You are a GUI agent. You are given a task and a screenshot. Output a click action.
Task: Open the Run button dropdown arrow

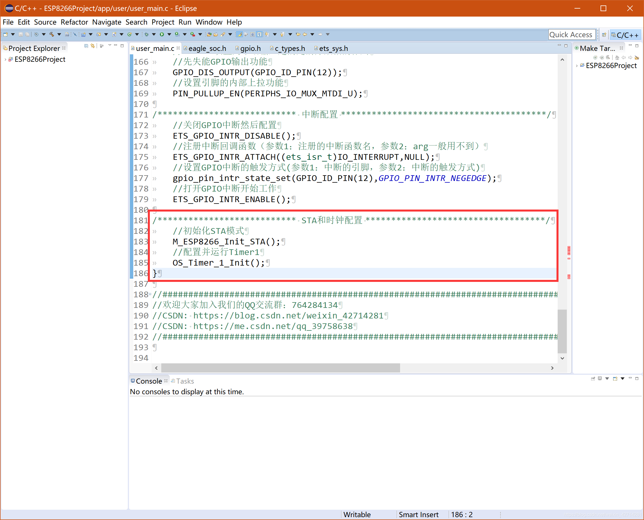(x=169, y=34)
